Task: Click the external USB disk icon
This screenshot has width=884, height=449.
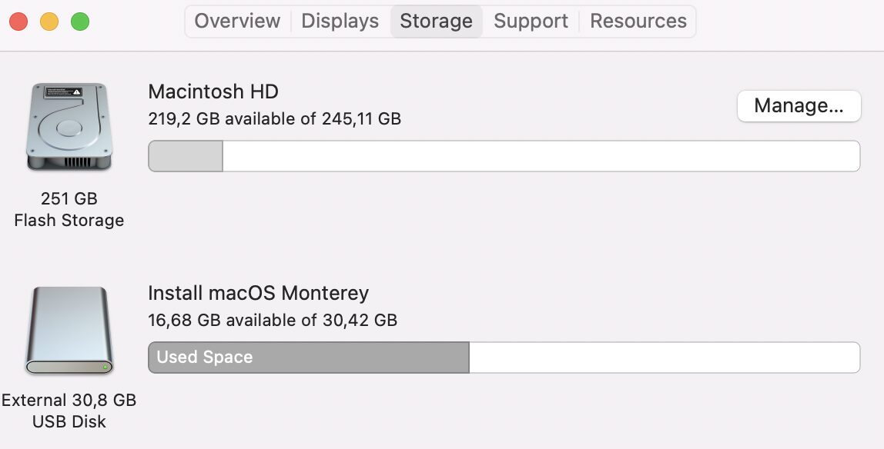Action: (x=69, y=331)
